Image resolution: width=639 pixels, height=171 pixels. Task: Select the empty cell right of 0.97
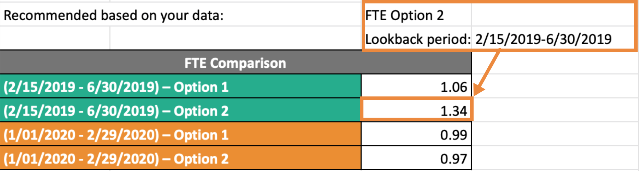(x=555, y=158)
